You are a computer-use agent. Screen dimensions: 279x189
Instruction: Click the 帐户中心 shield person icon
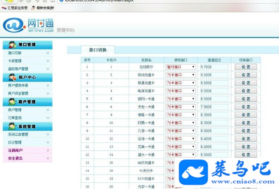click(12, 77)
